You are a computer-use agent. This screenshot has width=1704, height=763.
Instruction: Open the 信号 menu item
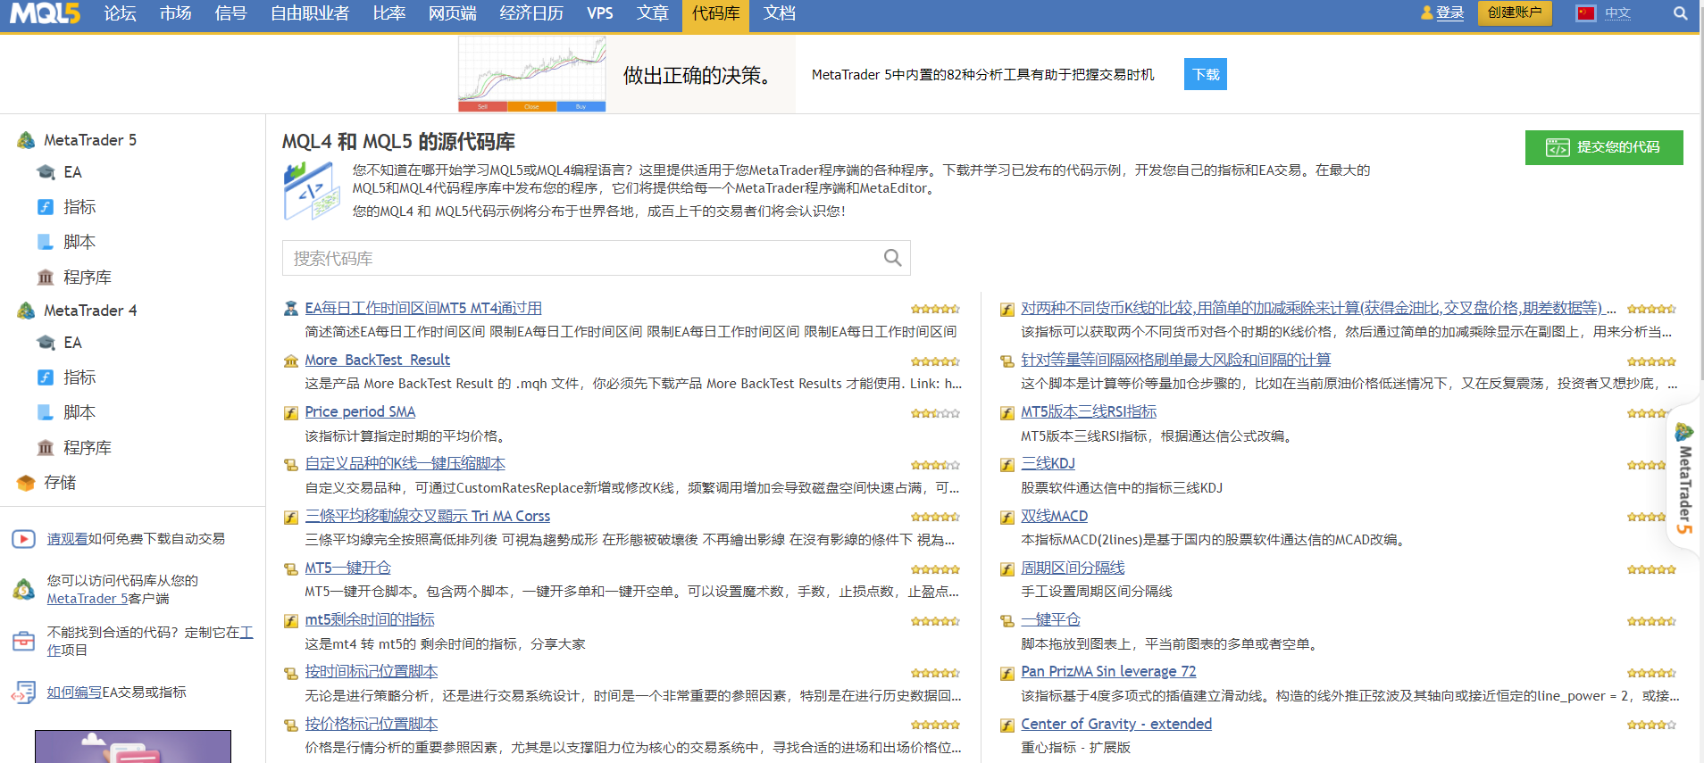pos(231,13)
